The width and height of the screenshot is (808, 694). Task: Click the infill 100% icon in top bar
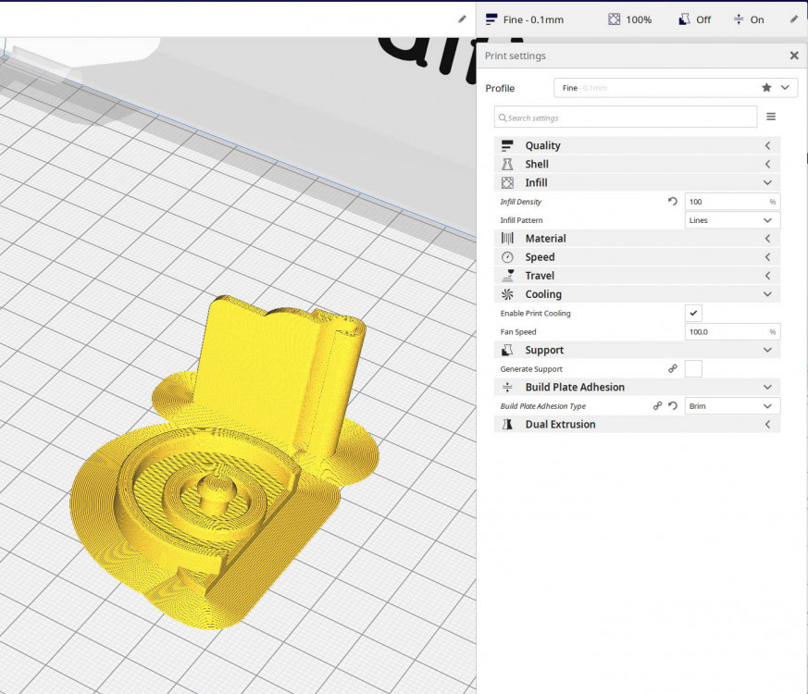[x=615, y=19]
